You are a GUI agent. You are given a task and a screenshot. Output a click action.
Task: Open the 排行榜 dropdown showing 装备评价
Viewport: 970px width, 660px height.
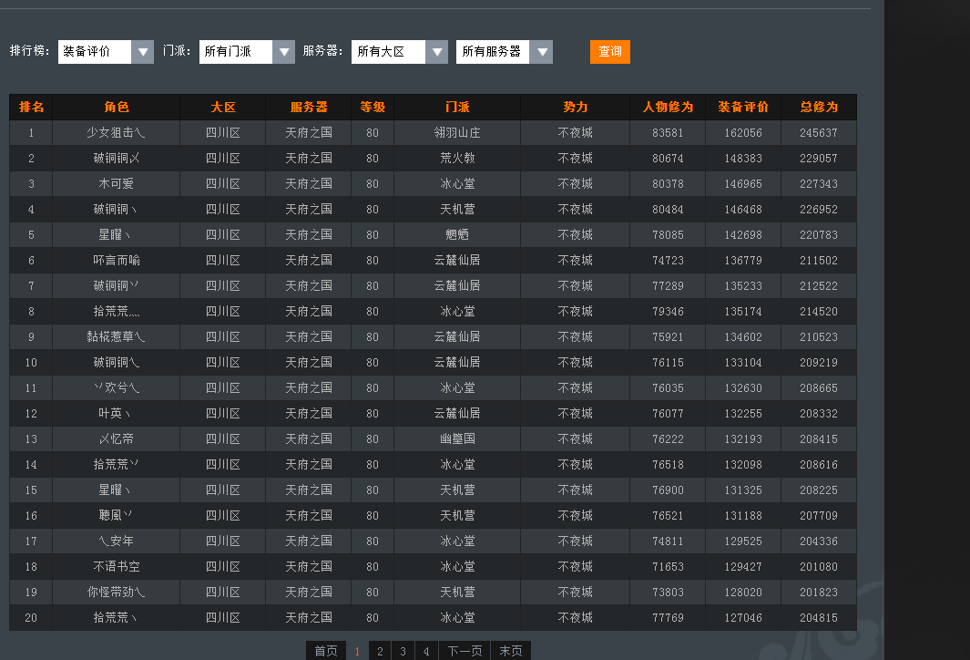pyautogui.click(x=106, y=51)
